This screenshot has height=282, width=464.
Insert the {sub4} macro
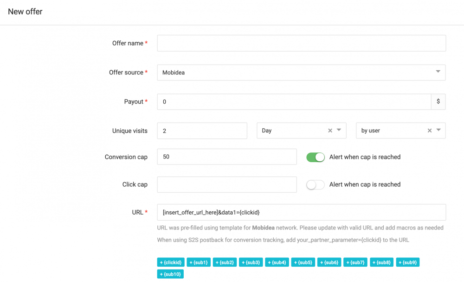point(277,262)
